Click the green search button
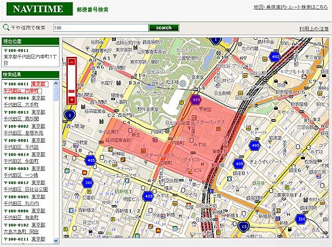This screenshot has height=247, width=332. (x=164, y=28)
